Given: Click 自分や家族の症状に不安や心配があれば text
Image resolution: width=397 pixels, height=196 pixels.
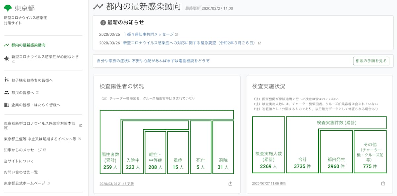Looking at the screenshot, I should pos(153,61).
